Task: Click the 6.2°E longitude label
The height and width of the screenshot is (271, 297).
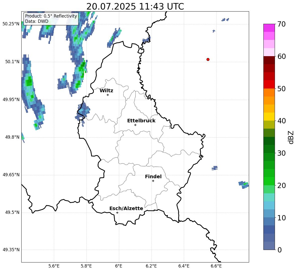Action: [151, 266]
